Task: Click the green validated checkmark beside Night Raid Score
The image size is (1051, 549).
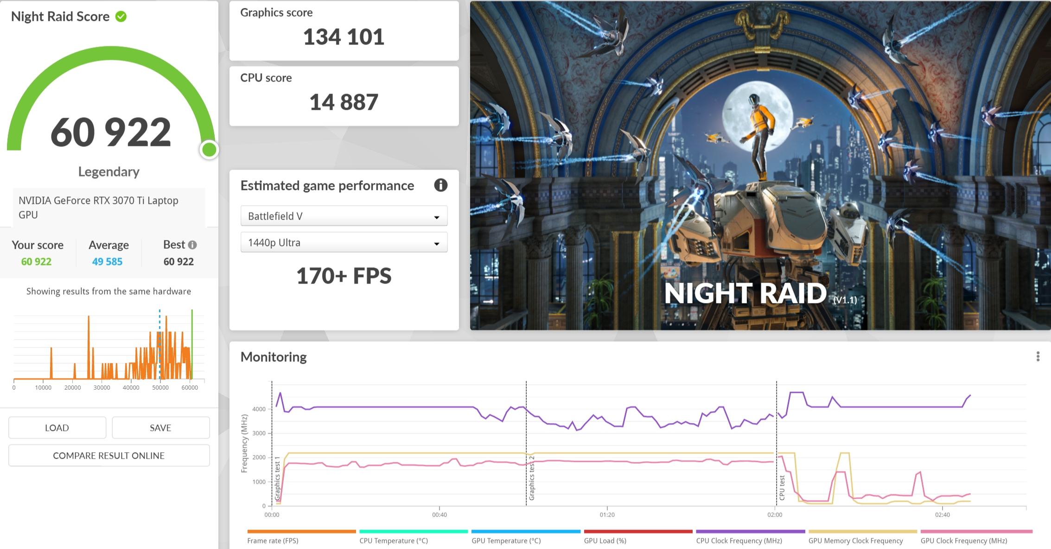Action: tap(121, 17)
